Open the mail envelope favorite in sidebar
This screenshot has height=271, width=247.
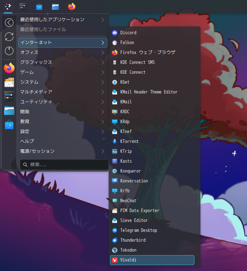click(9, 83)
